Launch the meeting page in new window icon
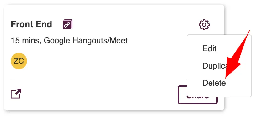 (16, 94)
